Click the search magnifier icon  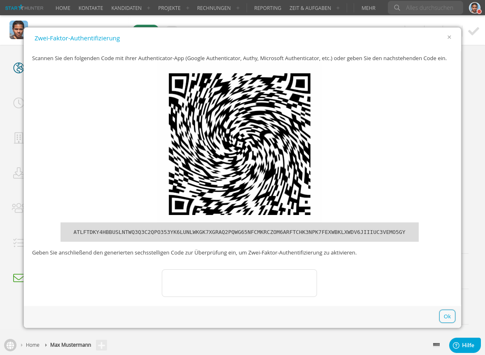coord(397,8)
